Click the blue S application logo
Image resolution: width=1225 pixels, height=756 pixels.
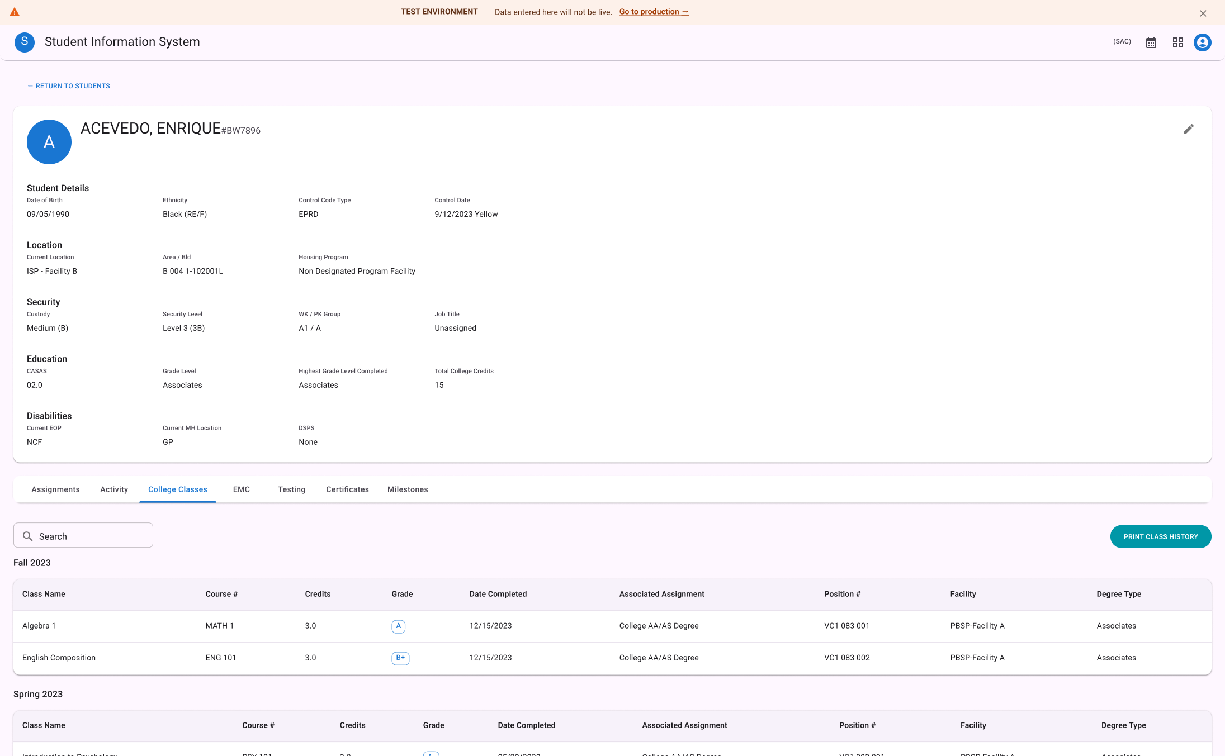[x=25, y=42]
